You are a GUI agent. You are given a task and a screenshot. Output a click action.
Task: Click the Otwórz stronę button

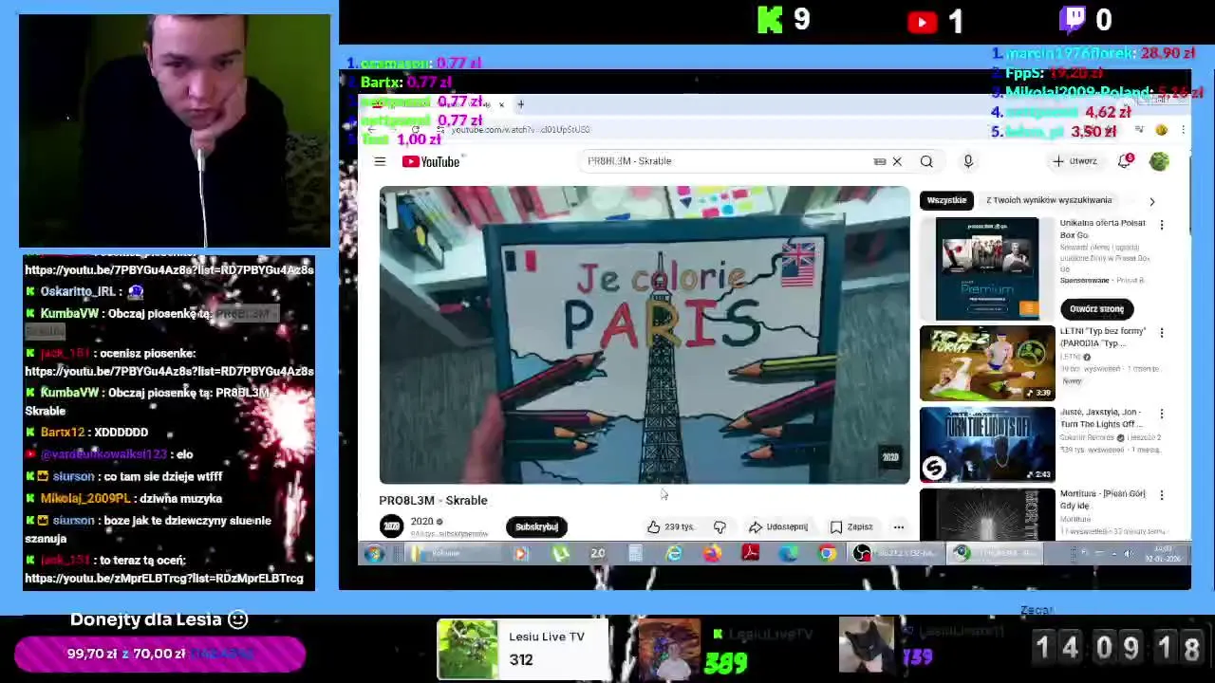[x=1096, y=308]
